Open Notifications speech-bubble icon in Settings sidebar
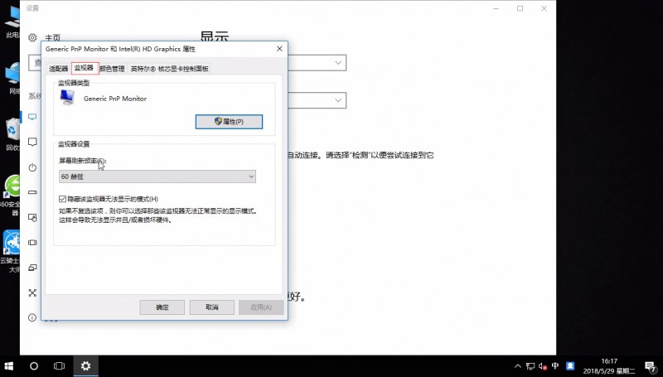The height and width of the screenshot is (377, 663). (32, 142)
